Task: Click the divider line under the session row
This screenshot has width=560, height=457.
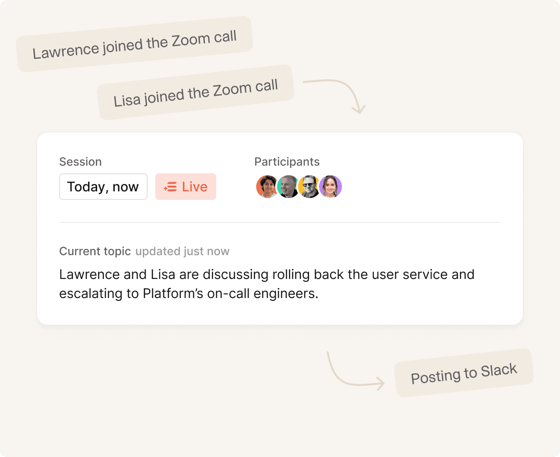Action: coord(280,222)
